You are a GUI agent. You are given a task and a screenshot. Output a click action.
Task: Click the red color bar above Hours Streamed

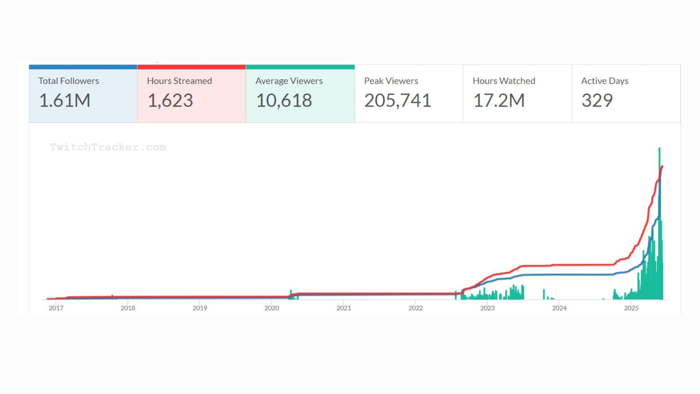pyautogui.click(x=191, y=66)
